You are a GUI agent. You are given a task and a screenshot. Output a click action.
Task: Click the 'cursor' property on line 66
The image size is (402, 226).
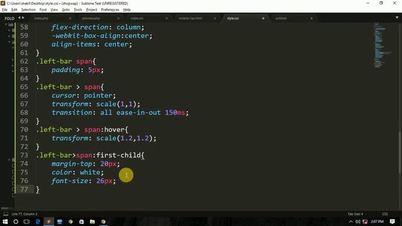tap(63, 95)
